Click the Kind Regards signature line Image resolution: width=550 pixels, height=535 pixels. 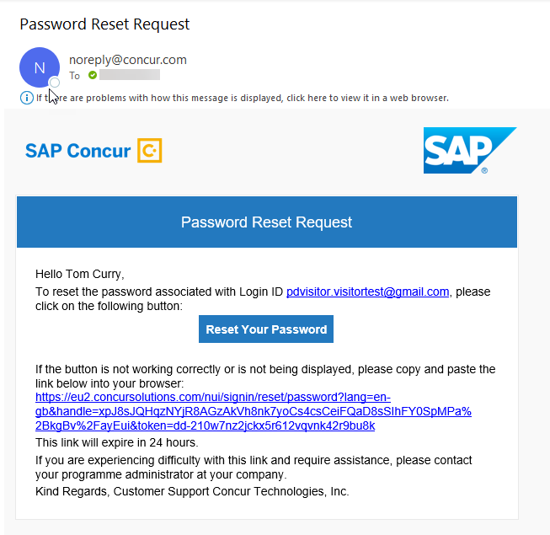click(192, 491)
